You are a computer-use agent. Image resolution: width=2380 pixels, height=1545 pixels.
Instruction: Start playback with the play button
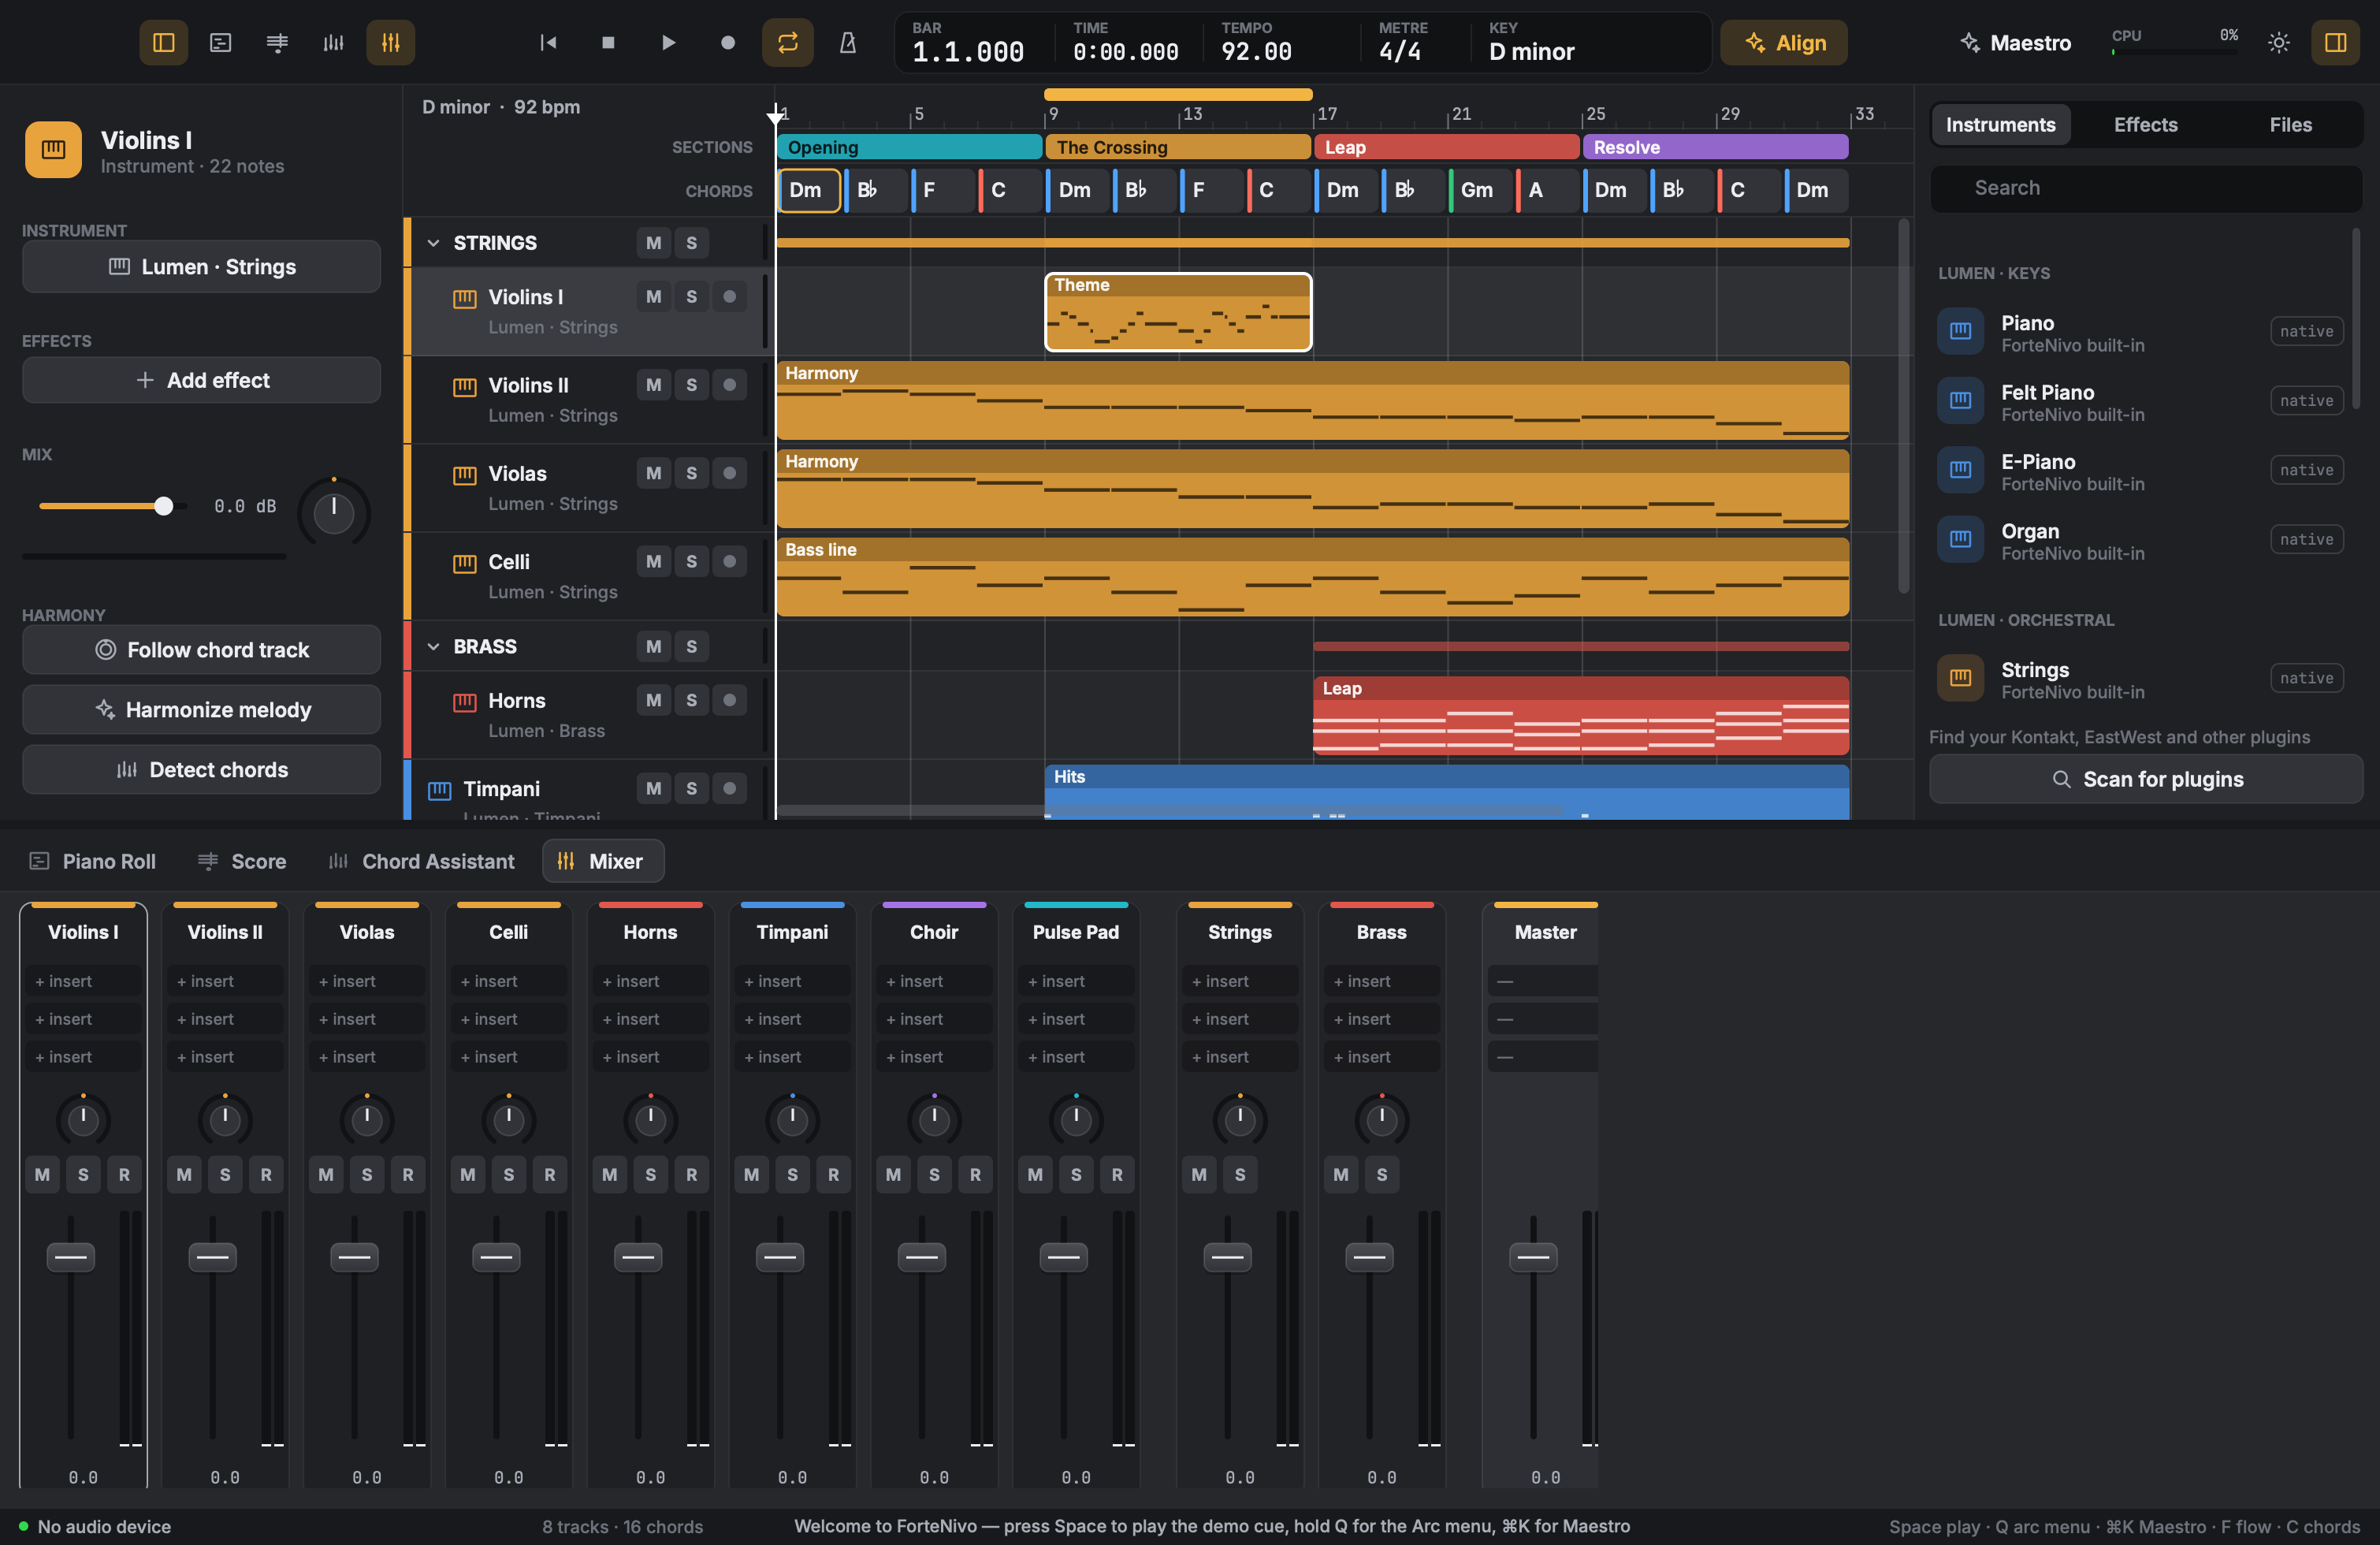tap(668, 42)
